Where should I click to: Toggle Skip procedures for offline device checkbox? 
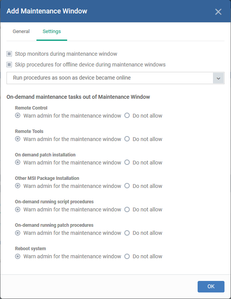[x=9, y=65]
